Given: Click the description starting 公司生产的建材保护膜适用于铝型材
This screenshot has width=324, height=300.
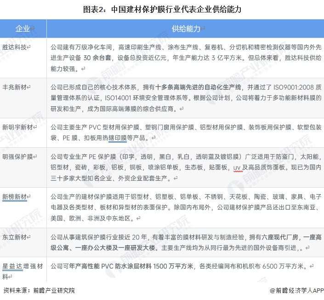Looking at the screenshot, I should [186, 208].
